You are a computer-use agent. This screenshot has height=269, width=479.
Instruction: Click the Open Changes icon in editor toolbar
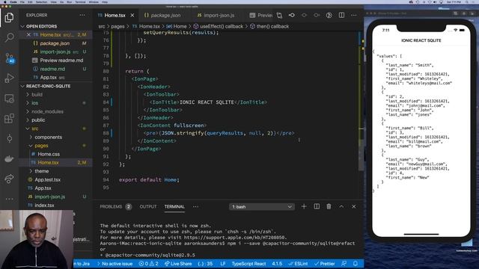tap(279, 15)
